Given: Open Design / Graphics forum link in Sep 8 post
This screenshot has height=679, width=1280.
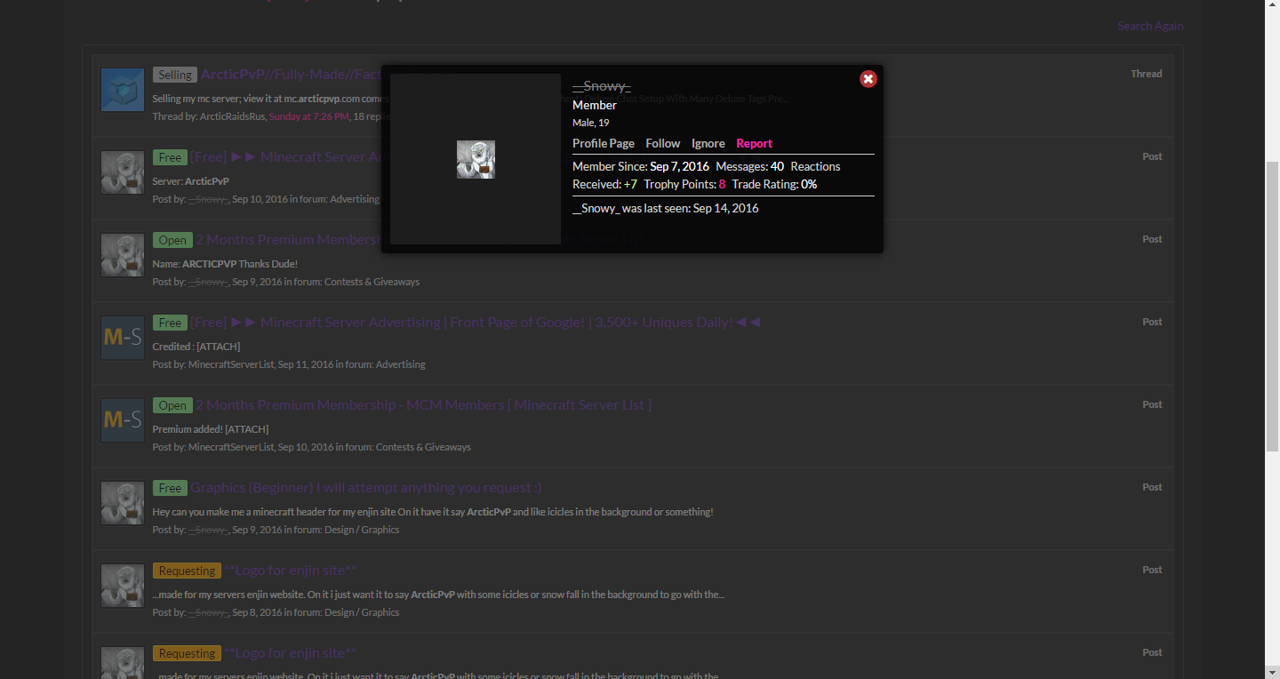Looking at the screenshot, I should point(362,612).
